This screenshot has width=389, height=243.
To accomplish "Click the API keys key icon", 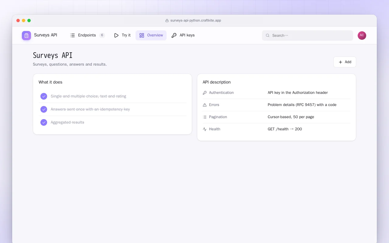I will click(174, 35).
